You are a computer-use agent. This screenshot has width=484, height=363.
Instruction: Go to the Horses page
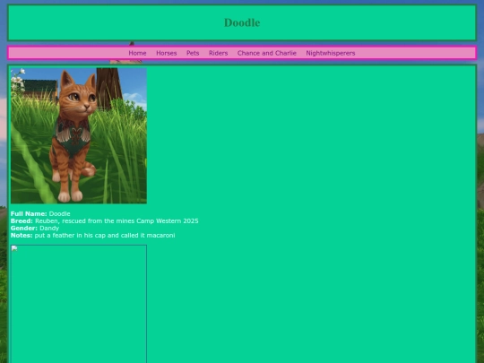click(167, 53)
